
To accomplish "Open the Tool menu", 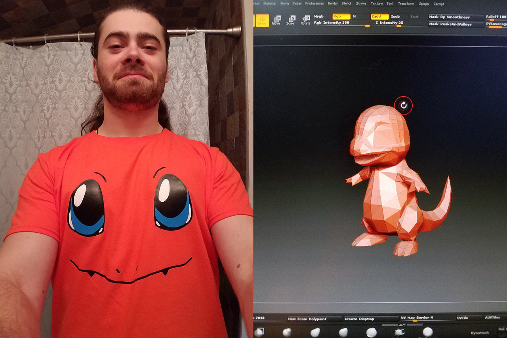I will coord(390,4).
